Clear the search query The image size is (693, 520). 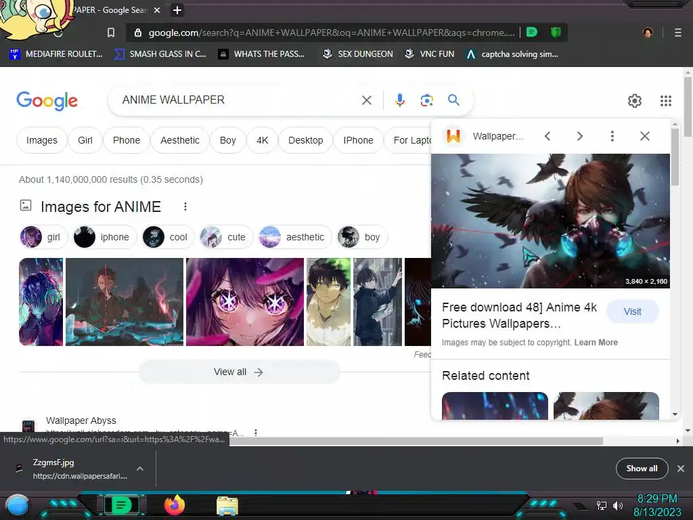point(366,100)
